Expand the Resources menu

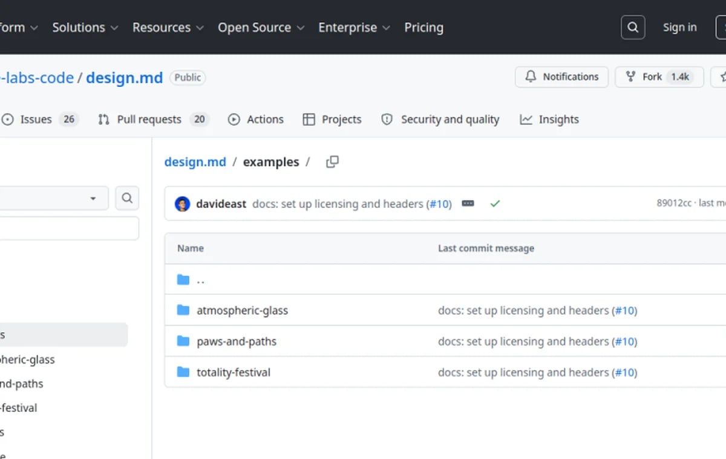pos(168,27)
